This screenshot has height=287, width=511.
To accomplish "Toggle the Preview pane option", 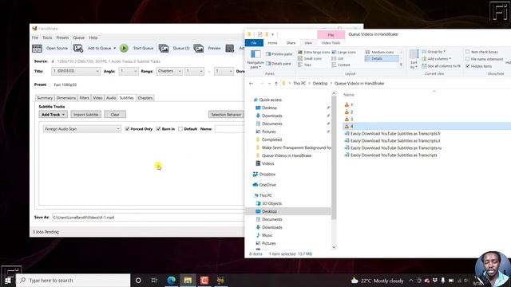I will (x=279, y=54).
